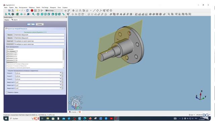The image size is (215, 121).
Task: Open the Справка menu
Action: tap(65, 7)
